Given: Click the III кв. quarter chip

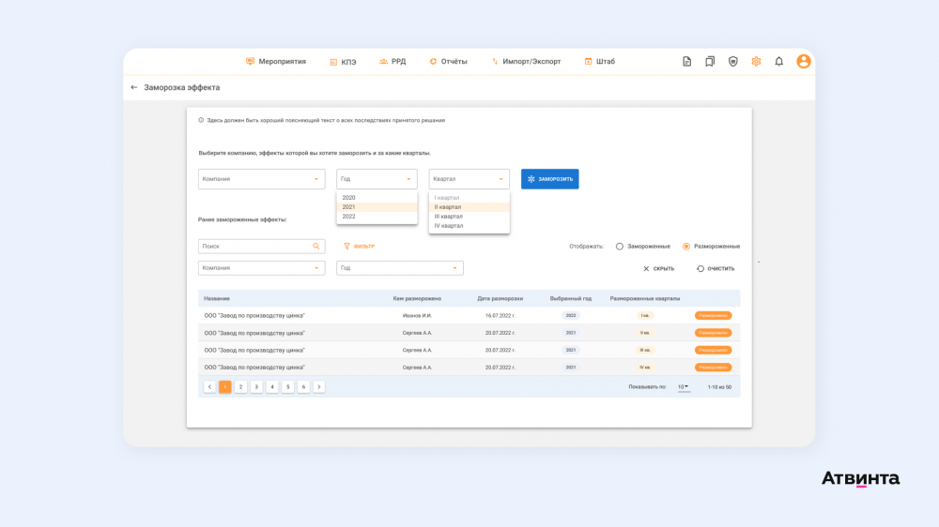Looking at the screenshot, I should (x=645, y=350).
